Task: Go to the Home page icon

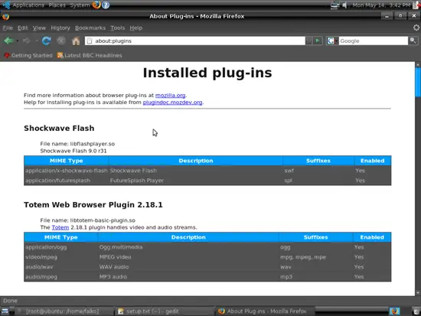Action: (76, 41)
